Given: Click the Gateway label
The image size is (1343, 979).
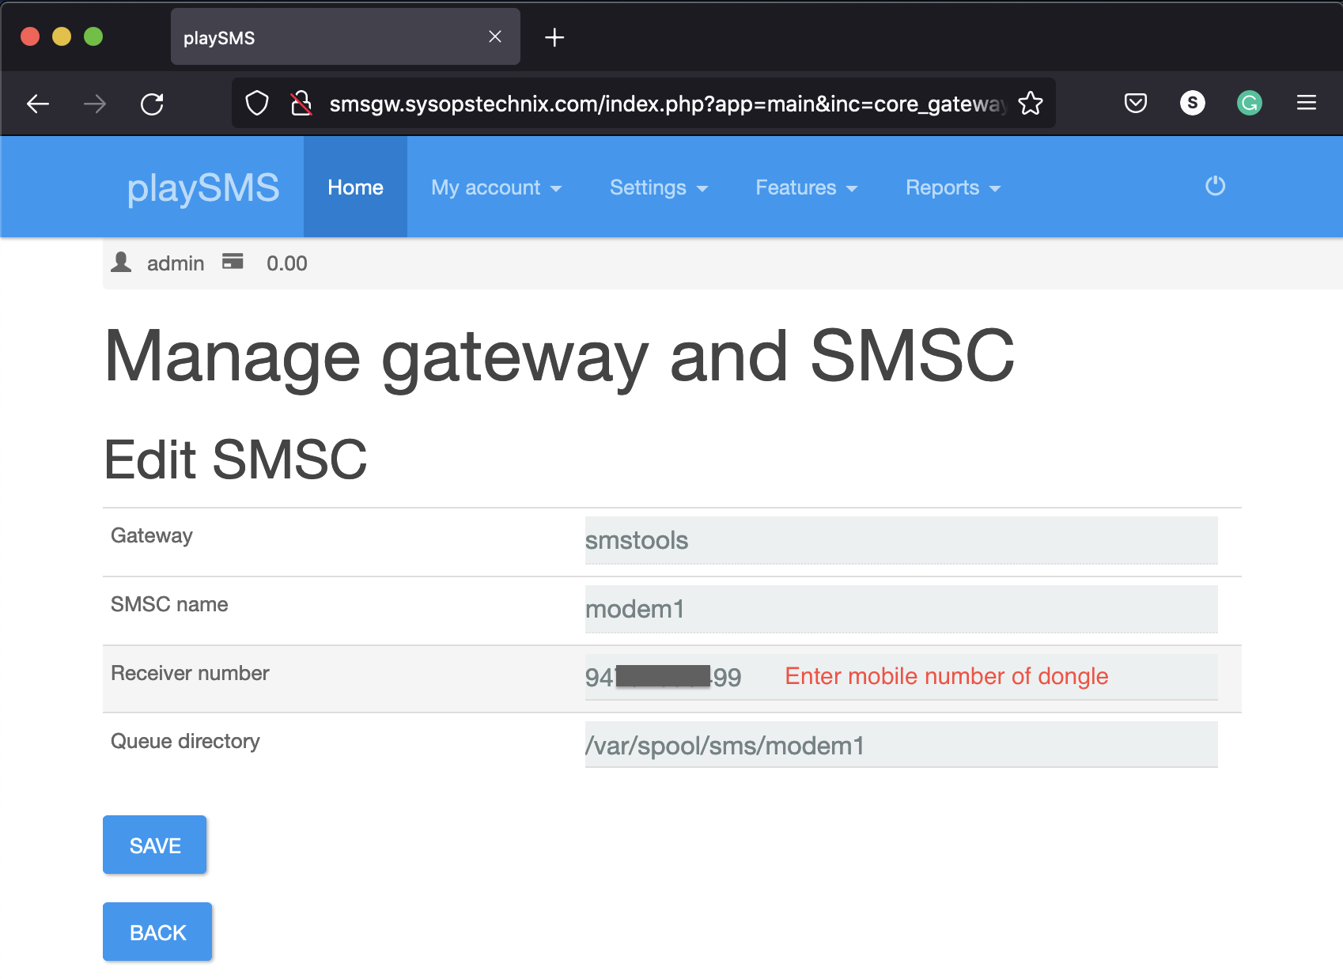Looking at the screenshot, I should coord(152,535).
